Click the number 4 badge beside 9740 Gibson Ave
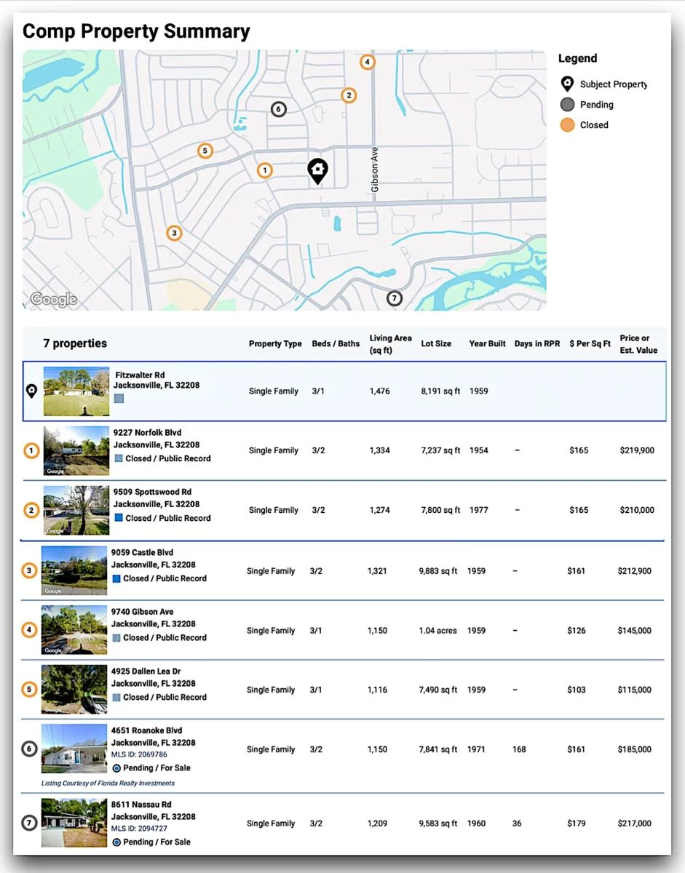The height and width of the screenshot is (873, 685). 29,630
